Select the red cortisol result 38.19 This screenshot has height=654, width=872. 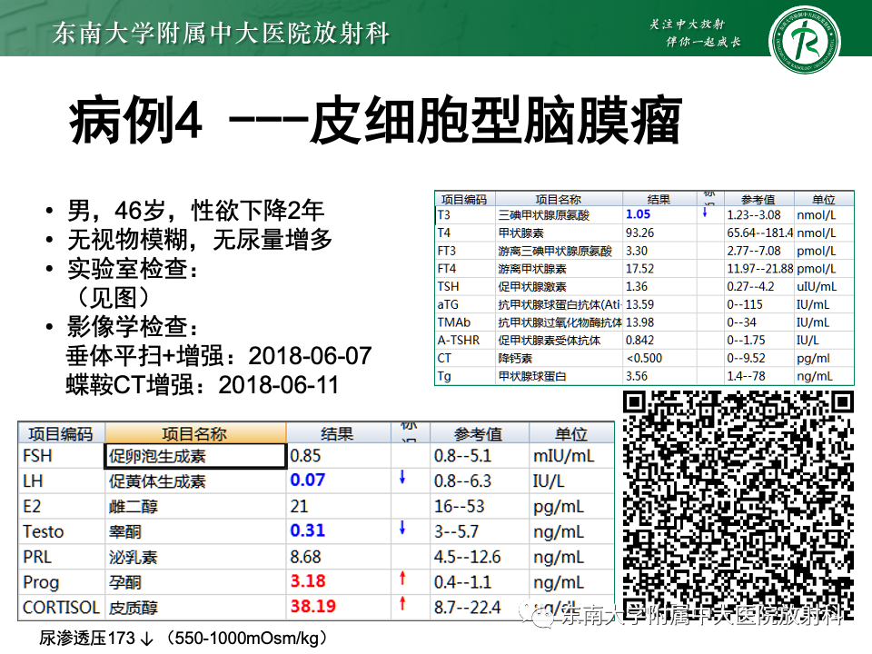pyautogui.click(x=313, y=606)
